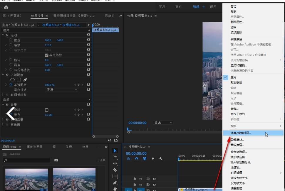This screenshot has width=285, height=191.
Task: Click the 级别 value 0.0 dB
Action: [x=48, y=115]
